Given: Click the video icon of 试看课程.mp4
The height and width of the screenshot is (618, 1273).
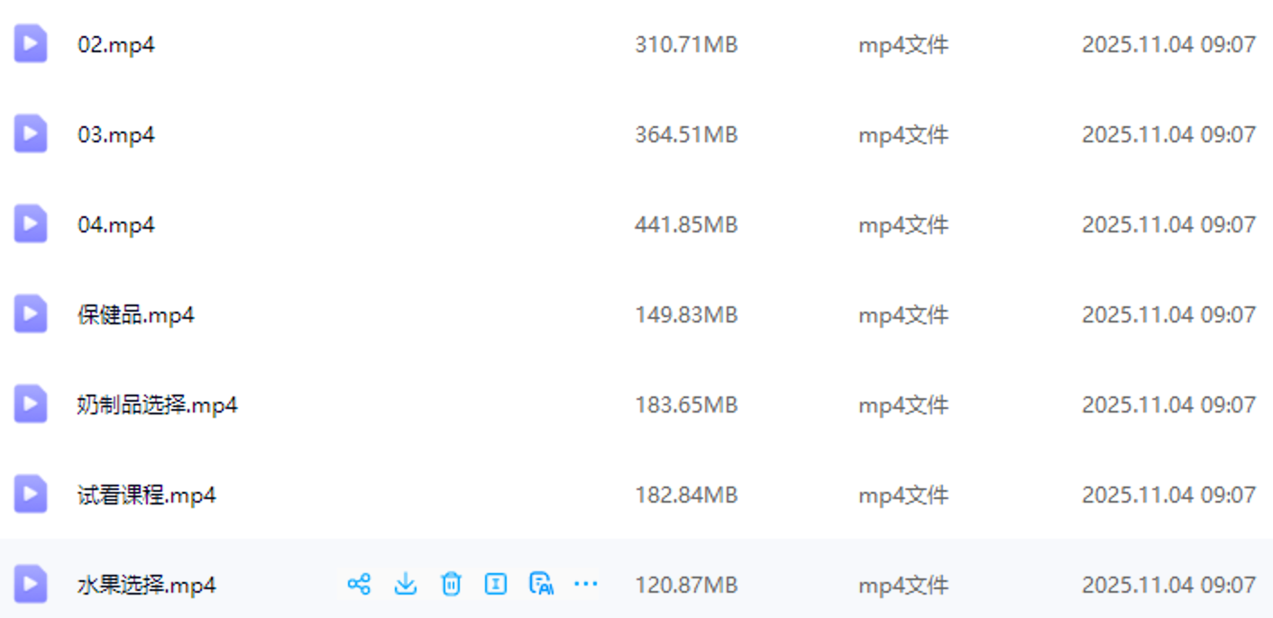Looking at the screenshot, I should 31,494.
